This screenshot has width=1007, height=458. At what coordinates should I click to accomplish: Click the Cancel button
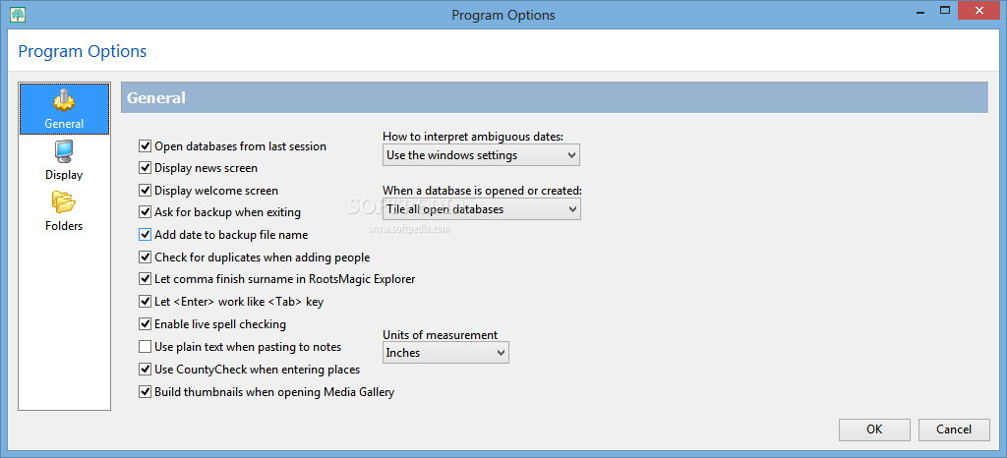tap(954, 429)
